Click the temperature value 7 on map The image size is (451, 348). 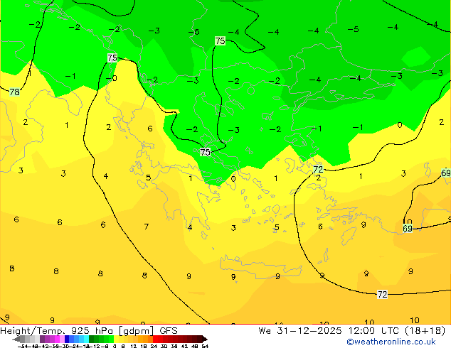pyautogui.click(x=147, y=227)
